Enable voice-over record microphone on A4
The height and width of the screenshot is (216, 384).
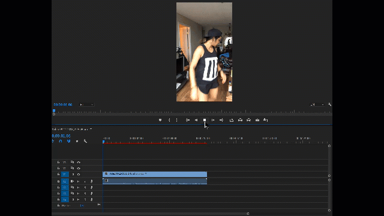(92, 200)
